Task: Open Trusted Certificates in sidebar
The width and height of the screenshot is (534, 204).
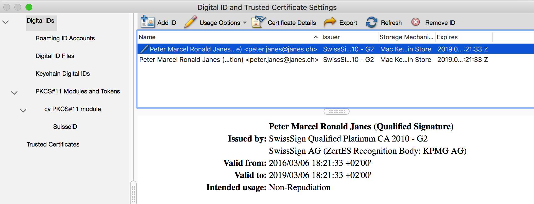Action: click(53, 145)
